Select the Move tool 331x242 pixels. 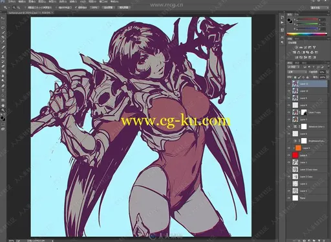click(x=3, y=18)
